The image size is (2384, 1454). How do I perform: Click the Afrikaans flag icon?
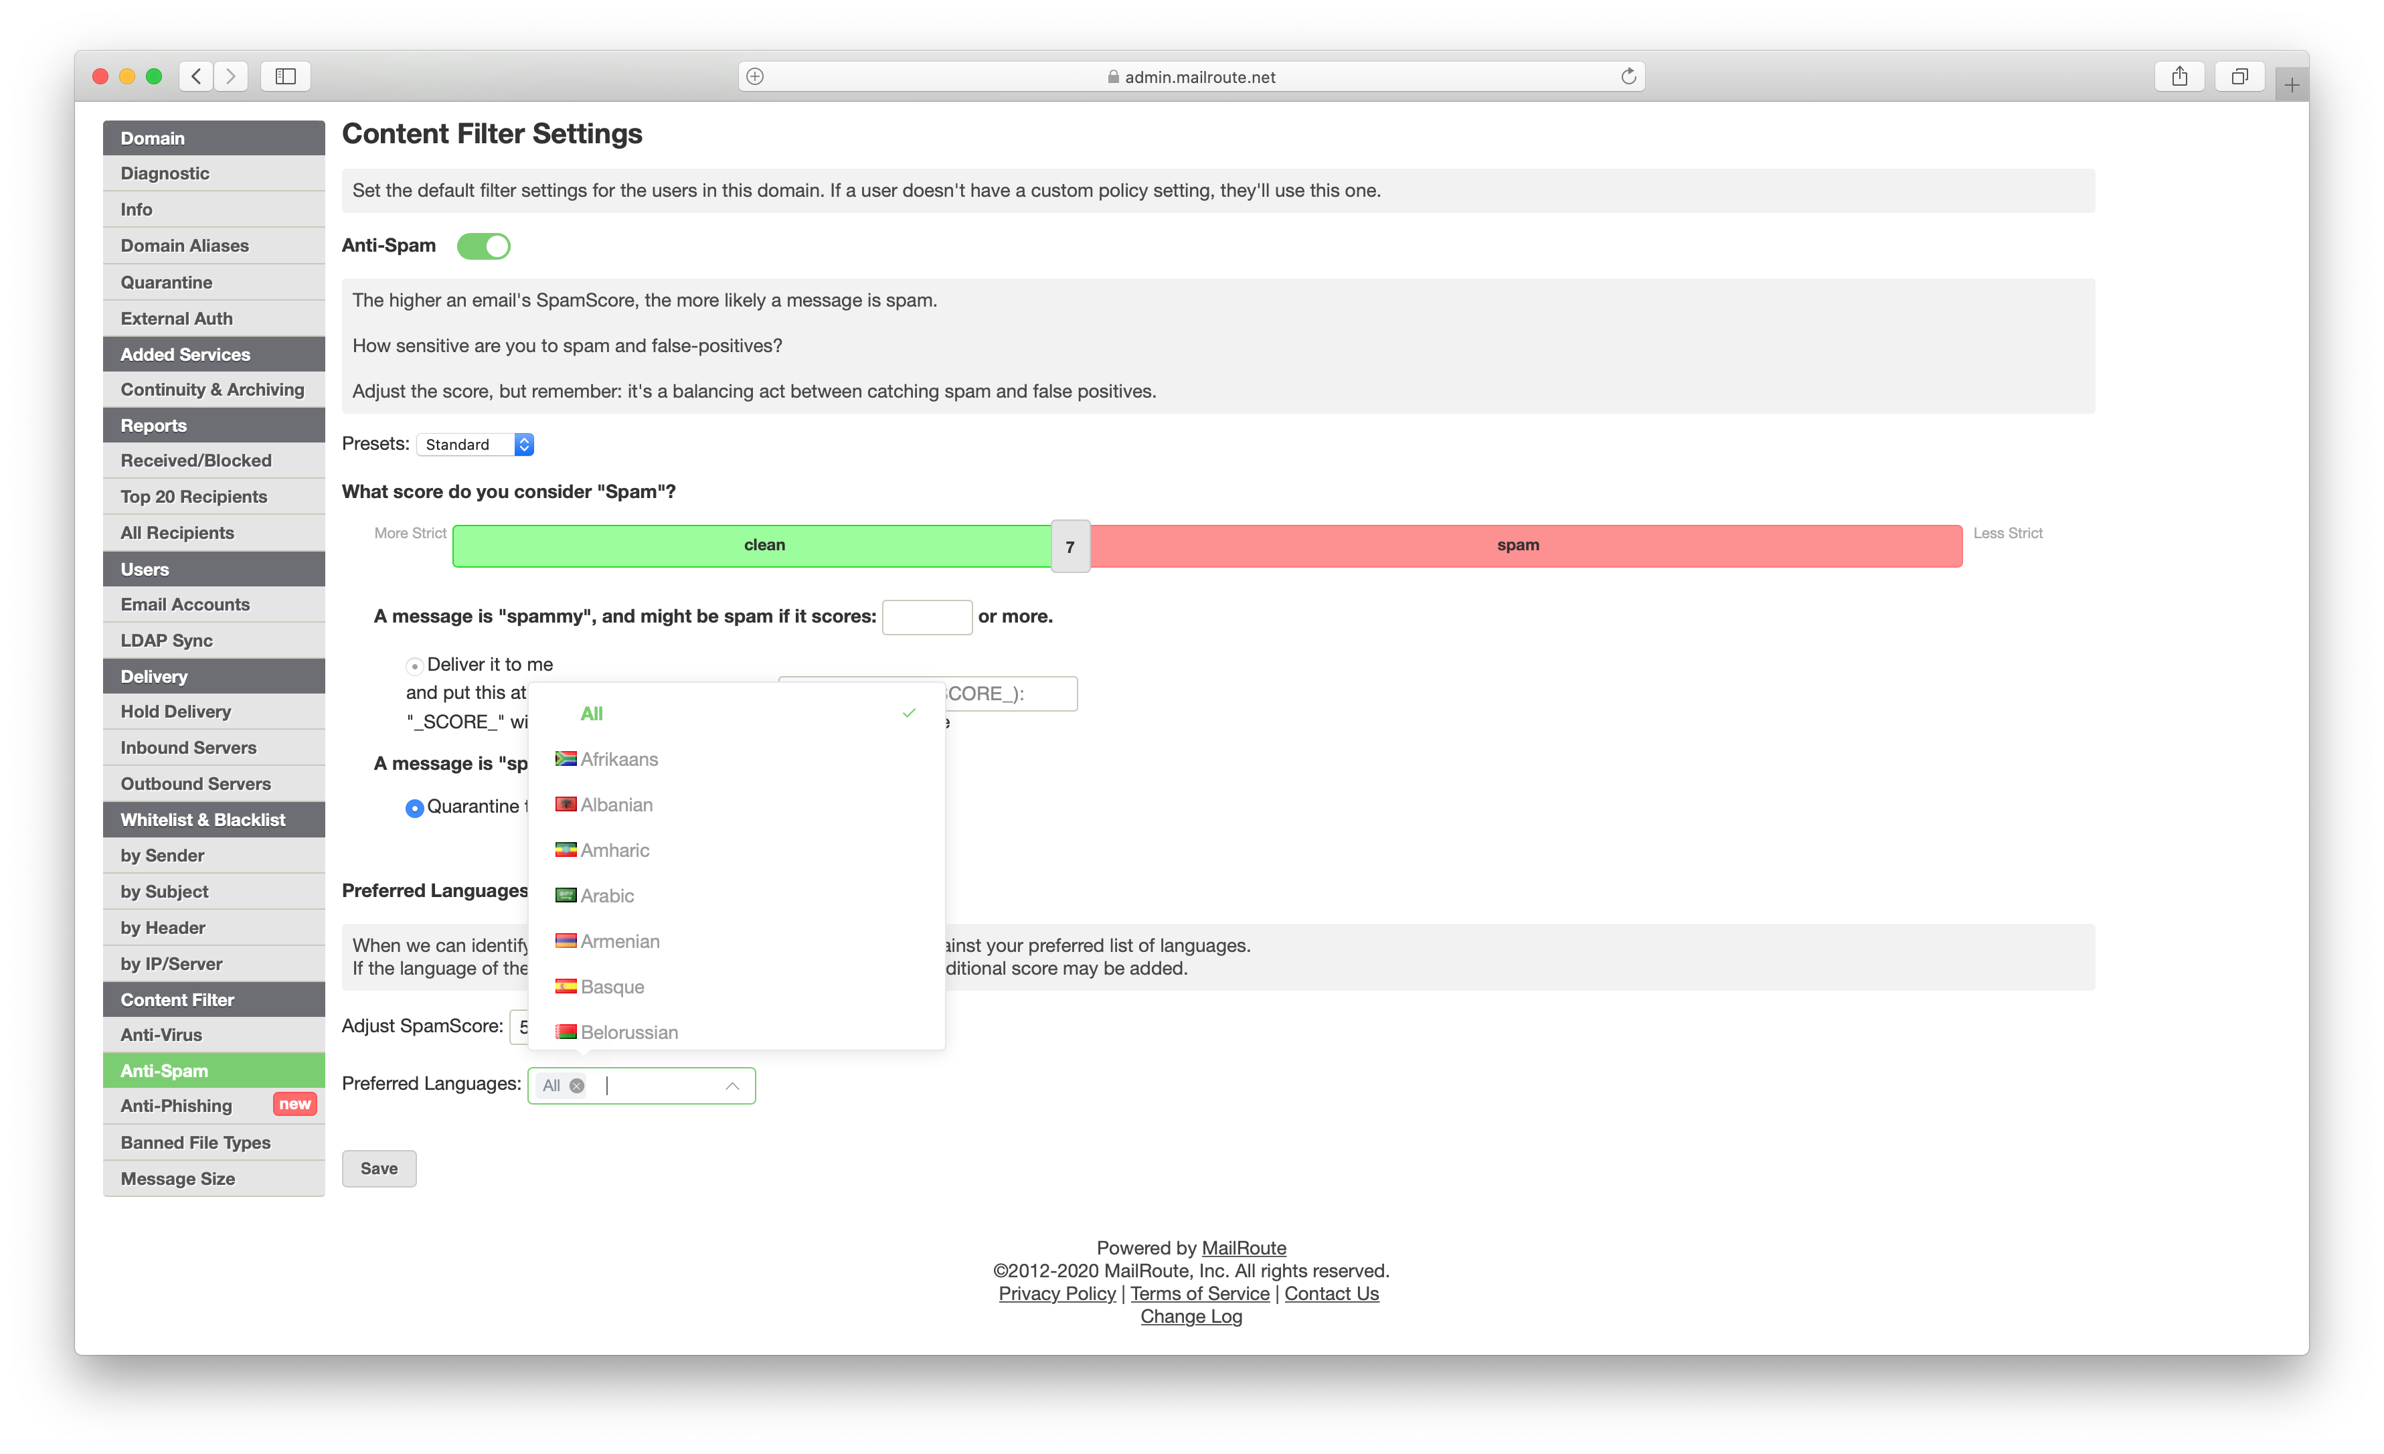[x=566, y=759]
